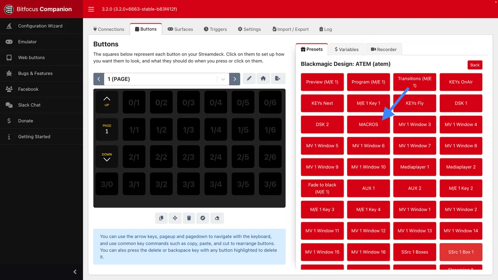Open the M/E 1 Key 4 preset
This screenshot has height=280, width=498.
369,209
